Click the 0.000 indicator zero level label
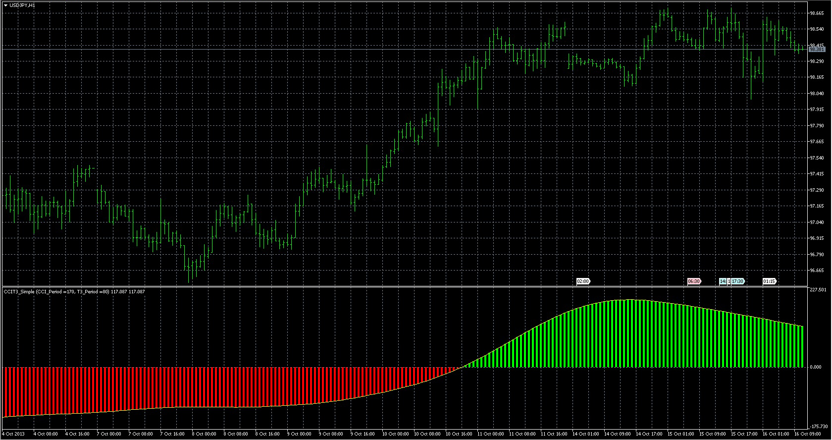The image size is (832, 440). coord(815,368)
